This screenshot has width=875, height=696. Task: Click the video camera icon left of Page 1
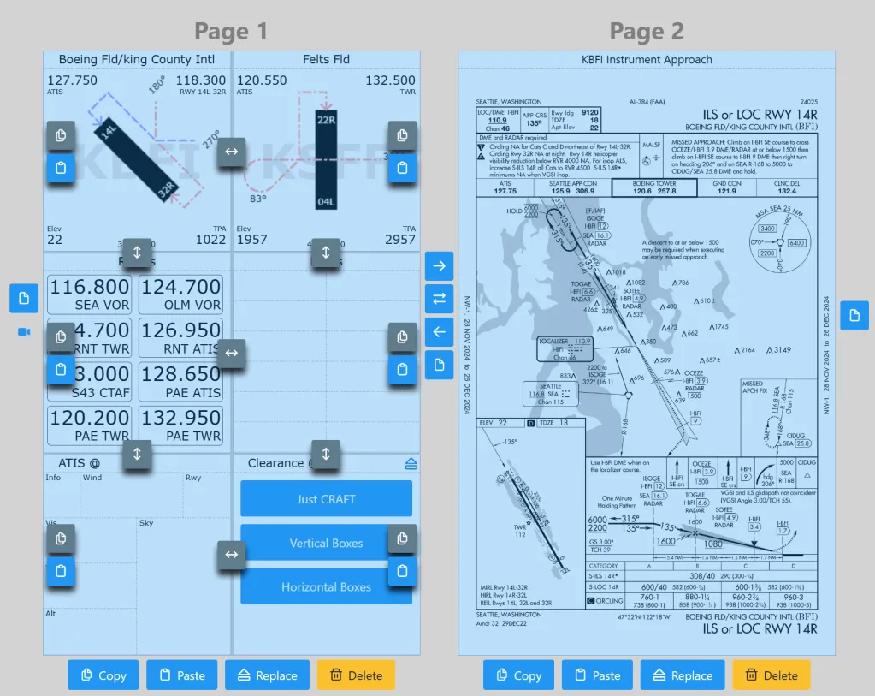click(24, 331)
